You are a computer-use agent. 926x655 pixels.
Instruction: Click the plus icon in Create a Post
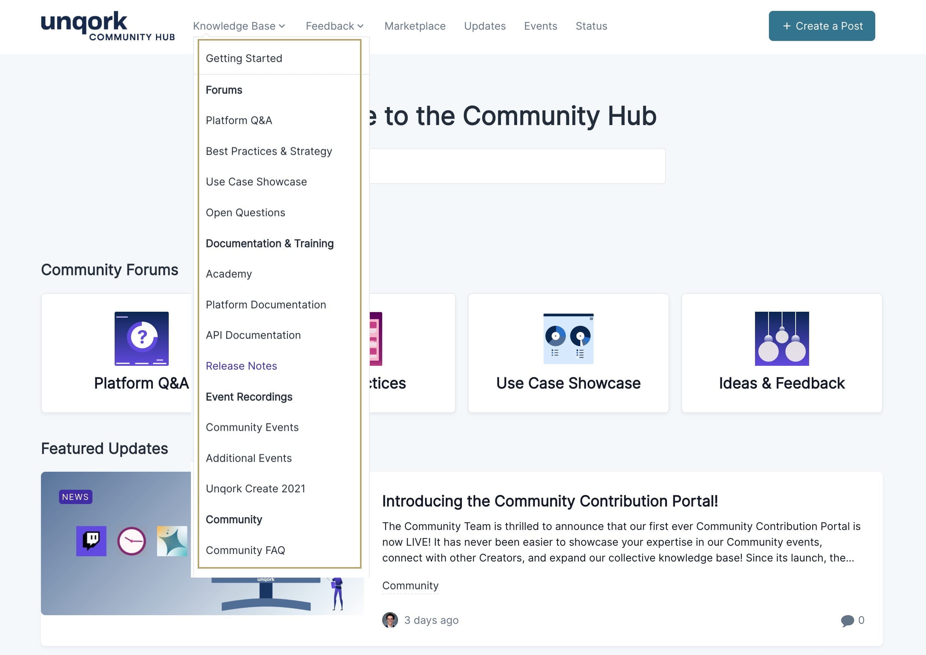pyautogui.click(x=787, y=26)
